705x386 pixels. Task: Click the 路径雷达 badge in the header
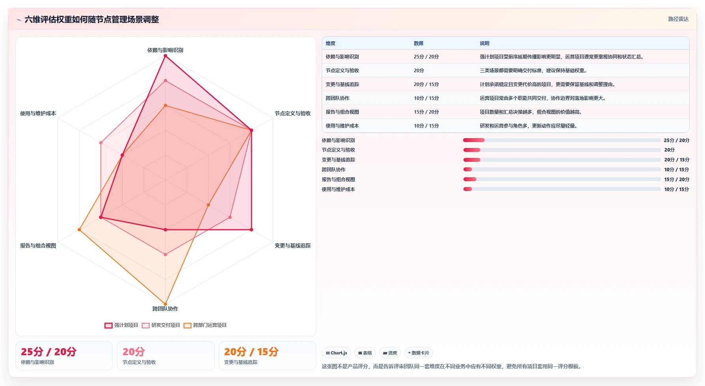click(x=678, y=19)
